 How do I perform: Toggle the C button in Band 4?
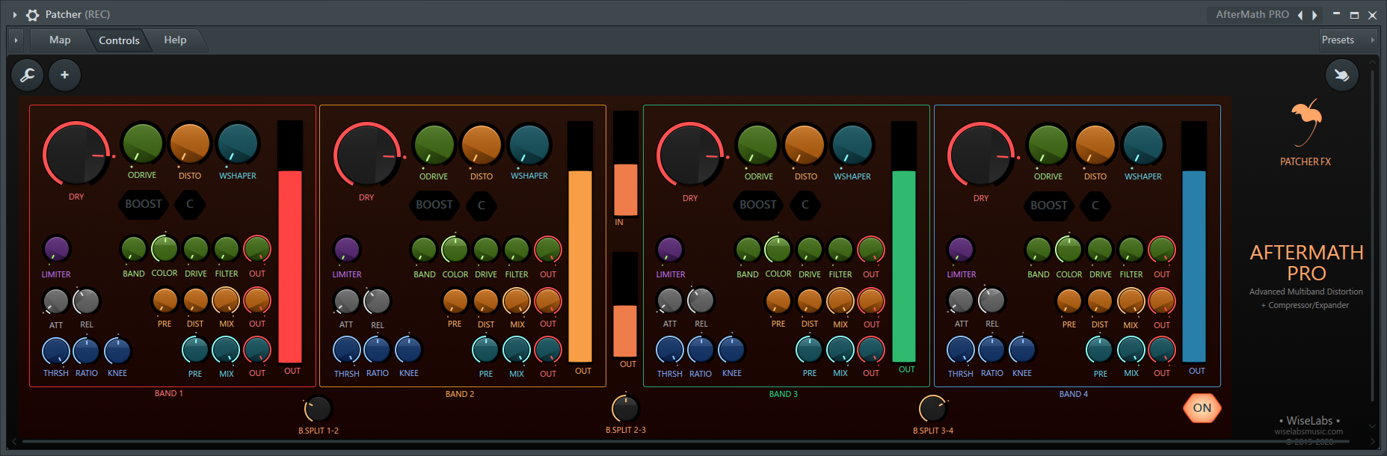click(1095, 206)
